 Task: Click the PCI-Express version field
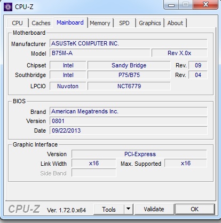(139, 154)
